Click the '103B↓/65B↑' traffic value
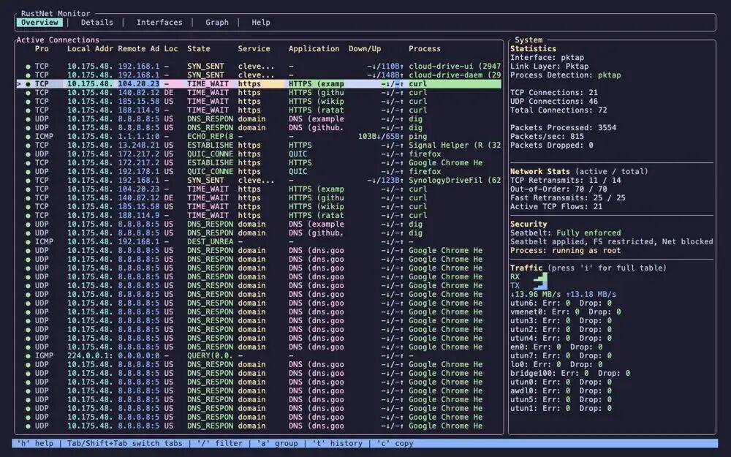This screenshot has height=457, width=731. (381, 137)
